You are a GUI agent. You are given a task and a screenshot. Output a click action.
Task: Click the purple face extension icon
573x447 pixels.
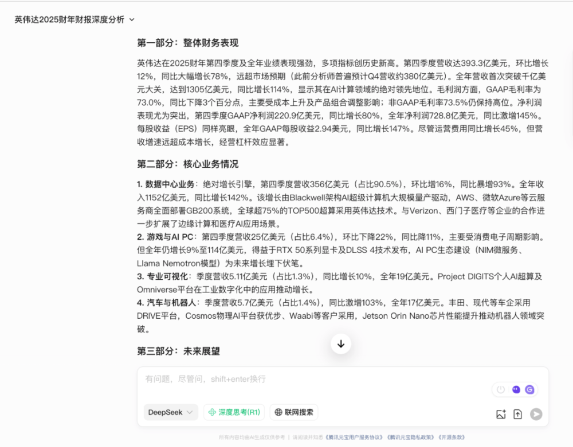pos(516,390)
